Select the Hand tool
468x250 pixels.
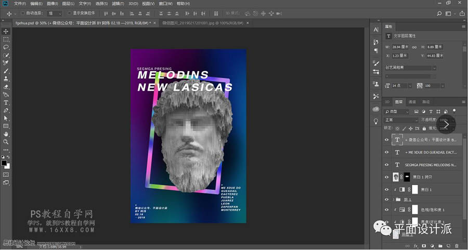[6, 134]
